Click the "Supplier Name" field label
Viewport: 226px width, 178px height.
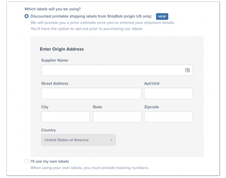click(55, 60)
